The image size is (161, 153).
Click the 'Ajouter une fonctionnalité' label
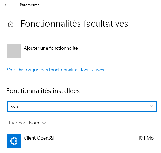click(51, 48)
